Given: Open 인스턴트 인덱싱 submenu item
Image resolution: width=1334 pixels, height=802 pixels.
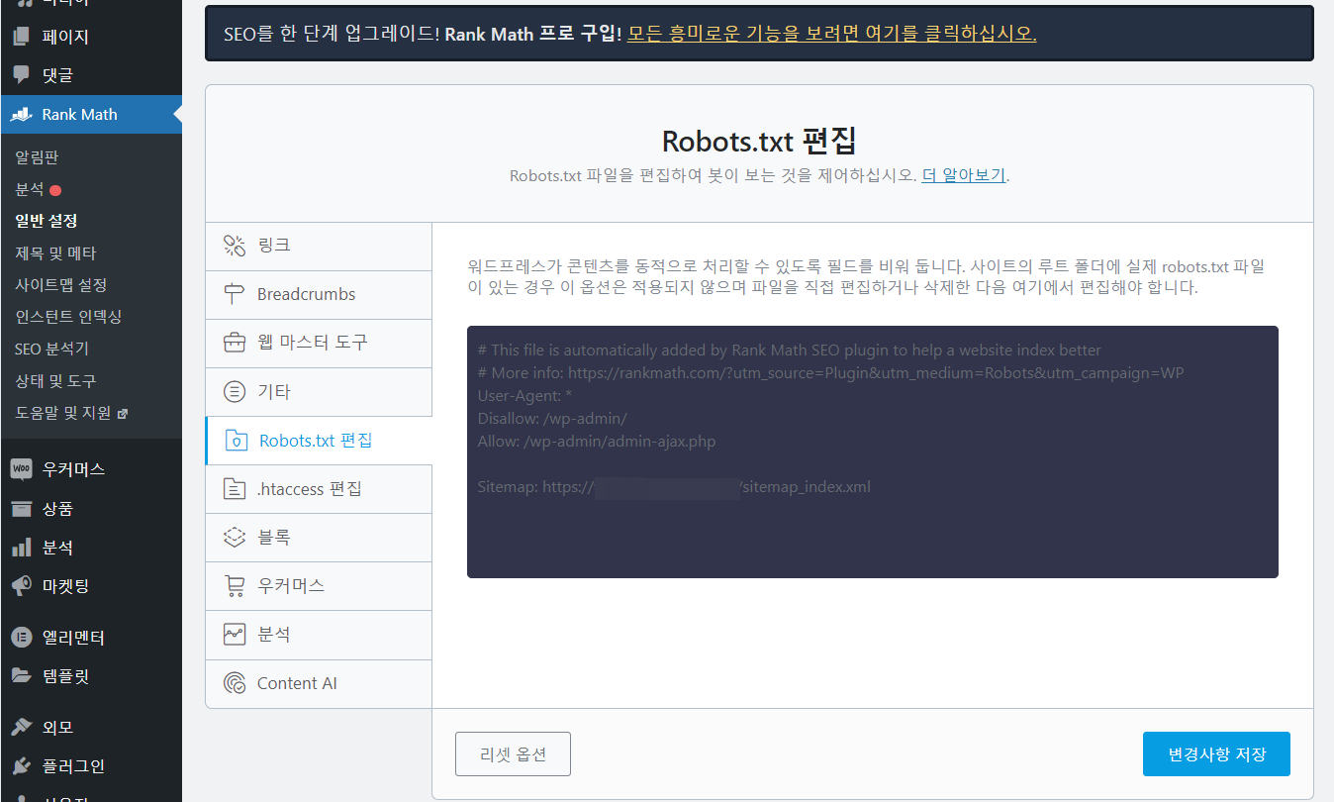Looking at the screenshot, I should [68, 317].
